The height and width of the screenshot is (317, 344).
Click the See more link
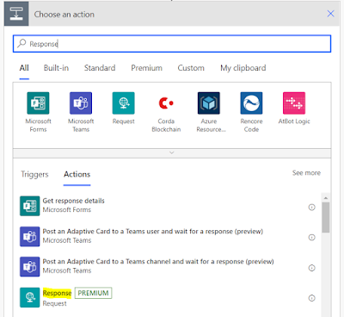coord(306,173)
